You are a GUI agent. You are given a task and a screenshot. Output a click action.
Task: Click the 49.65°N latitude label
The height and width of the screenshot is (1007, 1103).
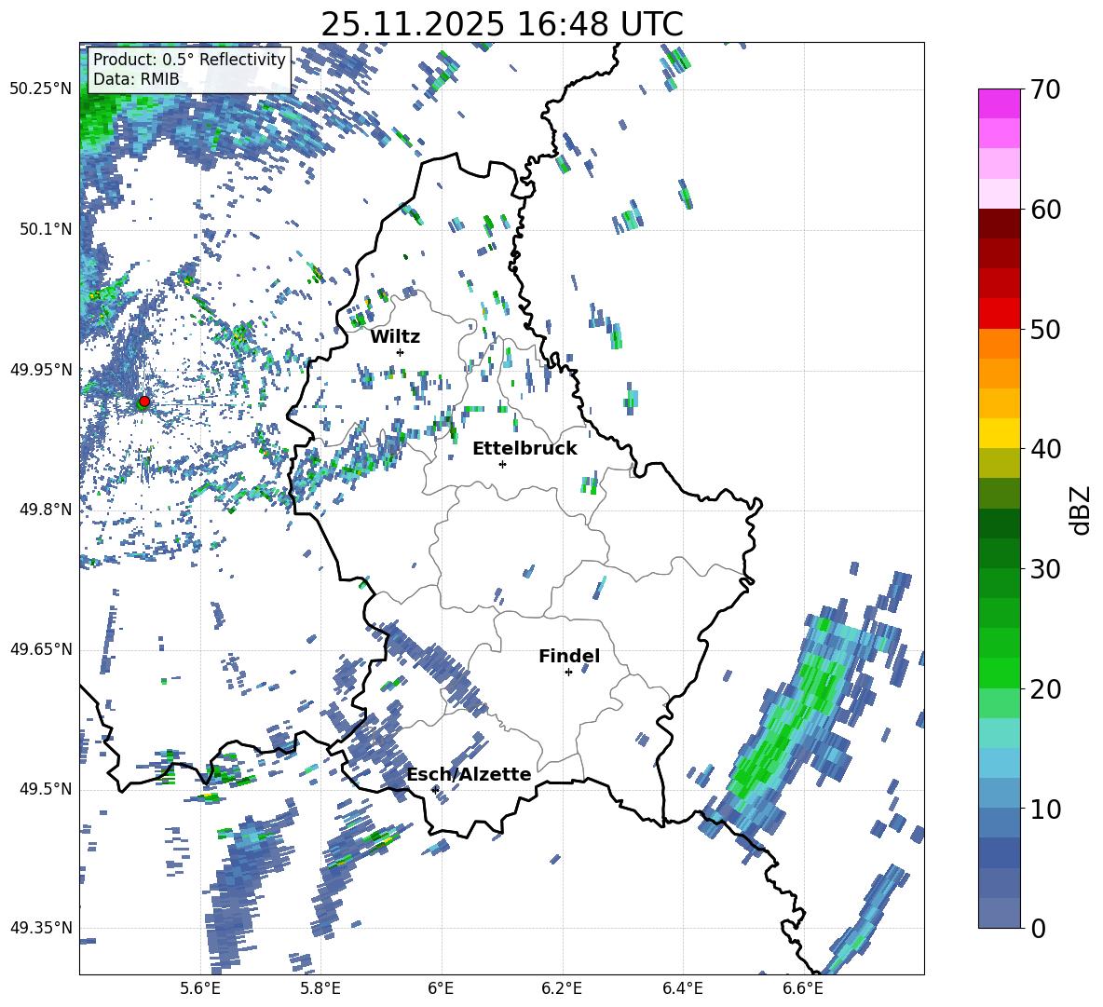[x=41, y=649]
